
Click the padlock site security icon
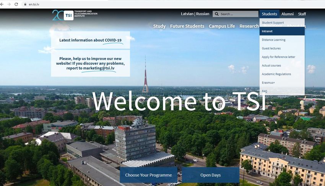click(25, 4)
